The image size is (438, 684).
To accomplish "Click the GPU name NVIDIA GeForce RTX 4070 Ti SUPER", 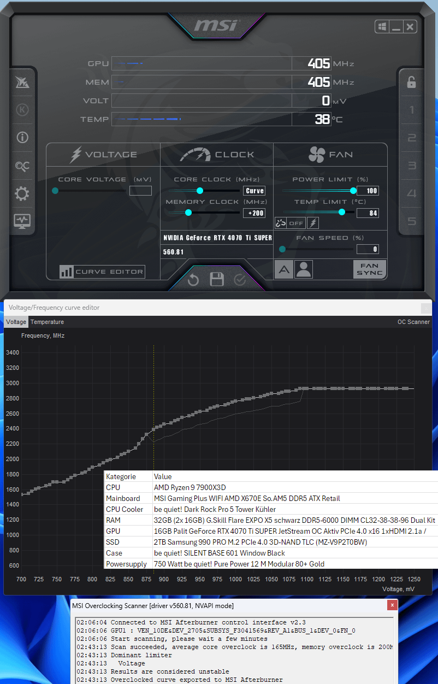I will pyautogui.click(x=218, y=238).
